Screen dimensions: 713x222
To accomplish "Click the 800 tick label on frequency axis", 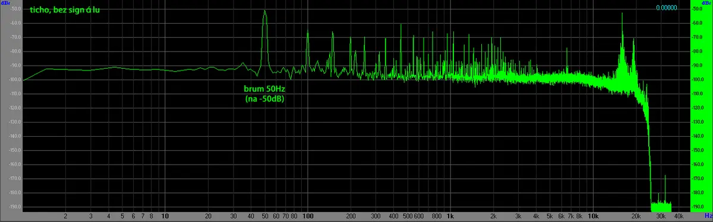I will click(437, 216).
